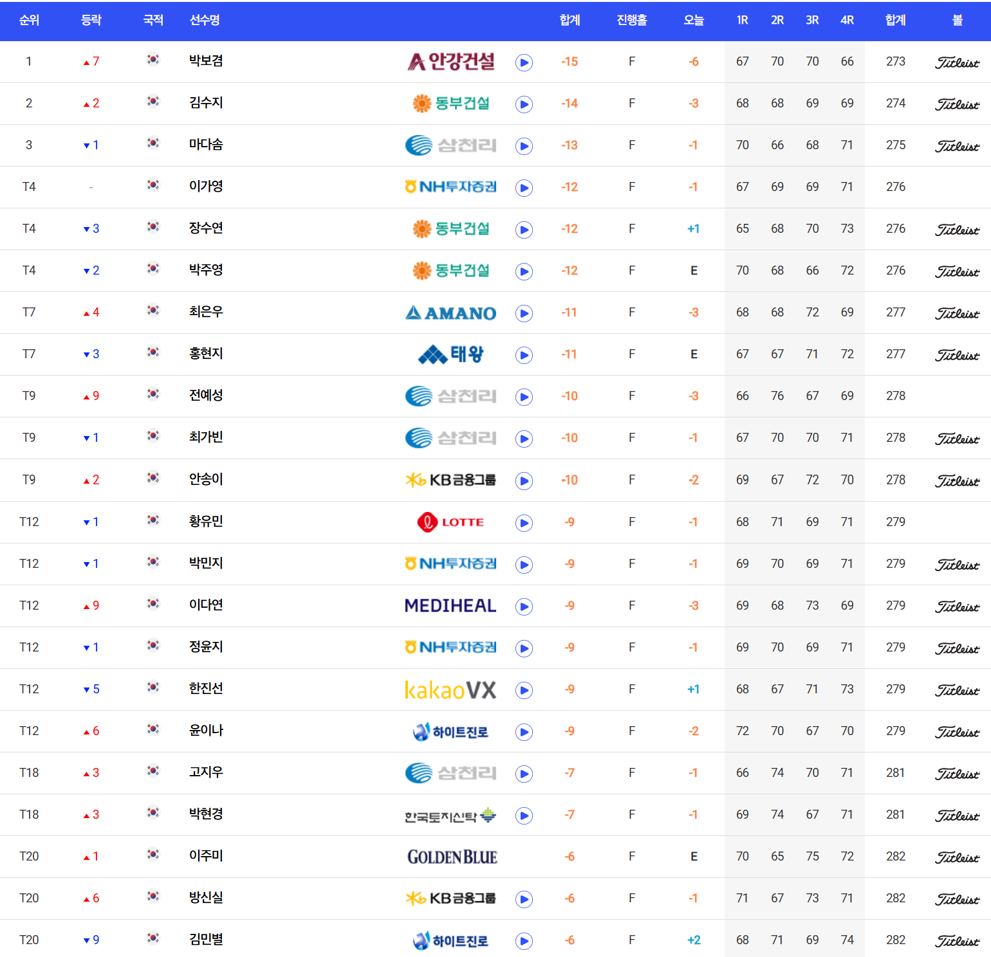This screenshot has width=991, height=957.
Task: Play video for 박민지 row
Action: [x=524, y=565]
